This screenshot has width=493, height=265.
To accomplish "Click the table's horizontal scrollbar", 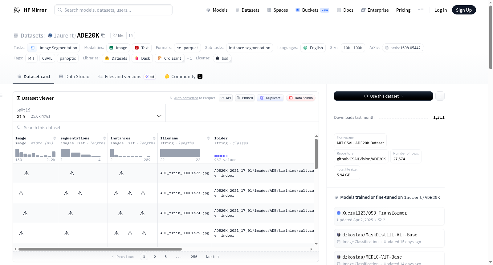I will [100, 249].
